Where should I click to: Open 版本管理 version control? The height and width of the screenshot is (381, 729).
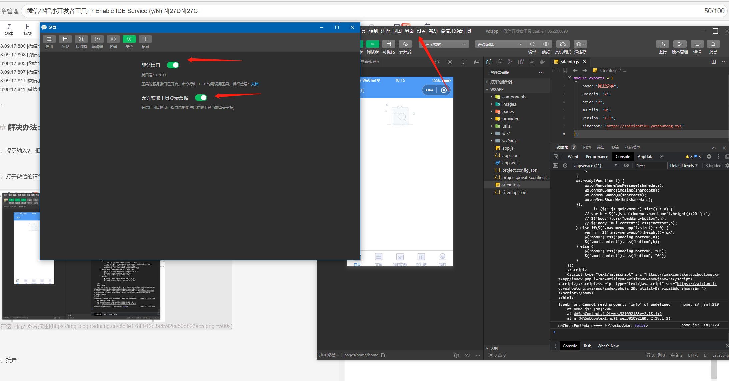click(680, 44)
